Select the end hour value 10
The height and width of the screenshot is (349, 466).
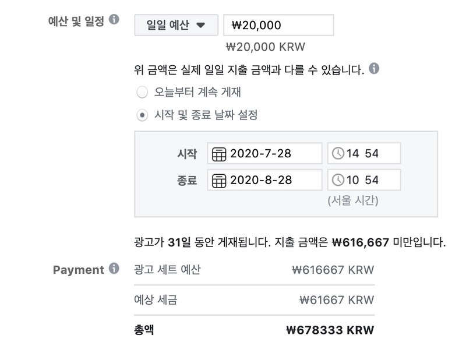tap(353, 180)
